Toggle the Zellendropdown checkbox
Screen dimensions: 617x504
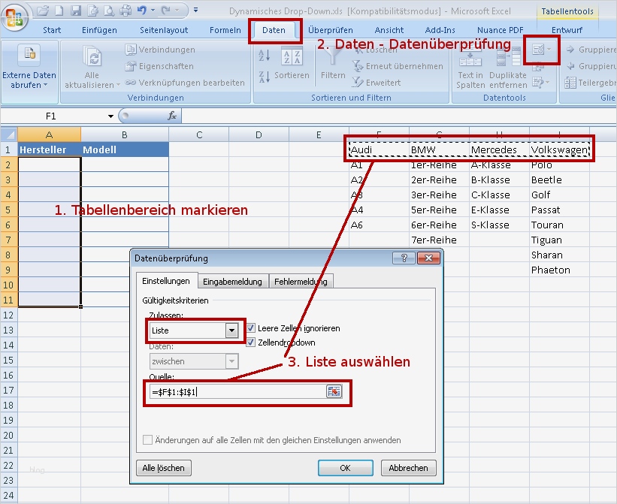[x=251, y=343]
